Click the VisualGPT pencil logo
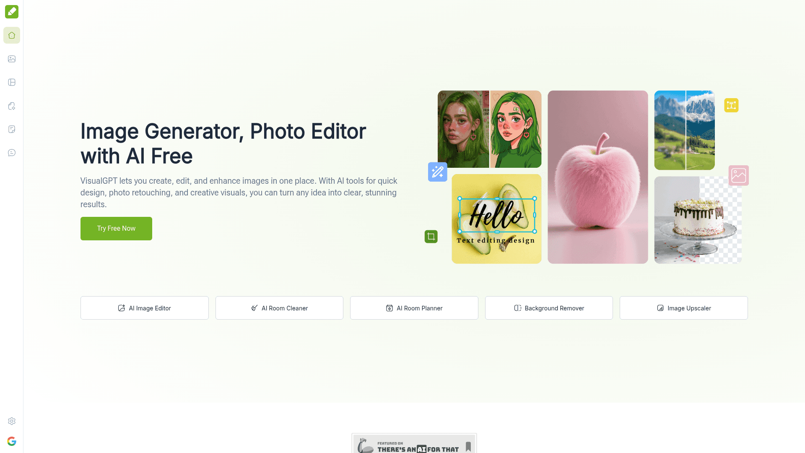 click(x=12, y=12)
